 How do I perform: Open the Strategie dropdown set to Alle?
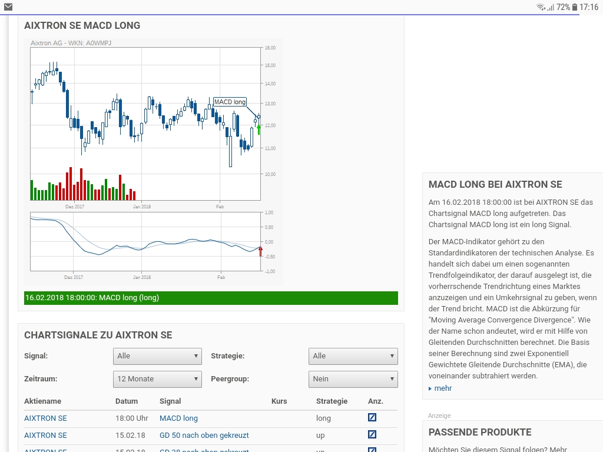[353, 356]
